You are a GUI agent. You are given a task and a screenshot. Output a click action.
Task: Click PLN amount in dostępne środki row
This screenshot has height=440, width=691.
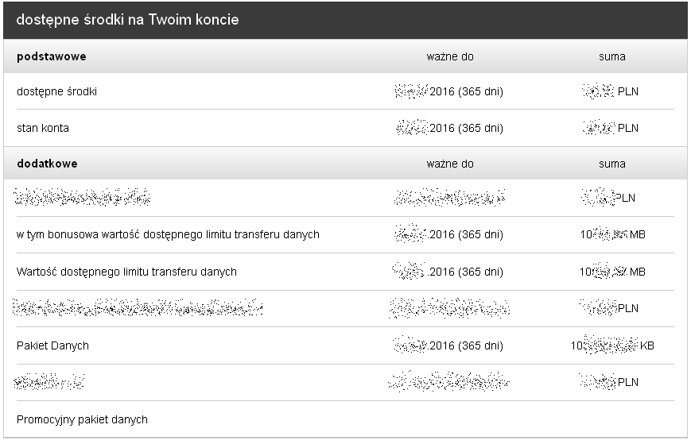pos(611,92)
